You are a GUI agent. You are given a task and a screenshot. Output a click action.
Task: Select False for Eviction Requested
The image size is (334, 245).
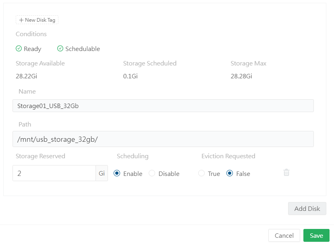pyautogui.click(x=230, y=174)
